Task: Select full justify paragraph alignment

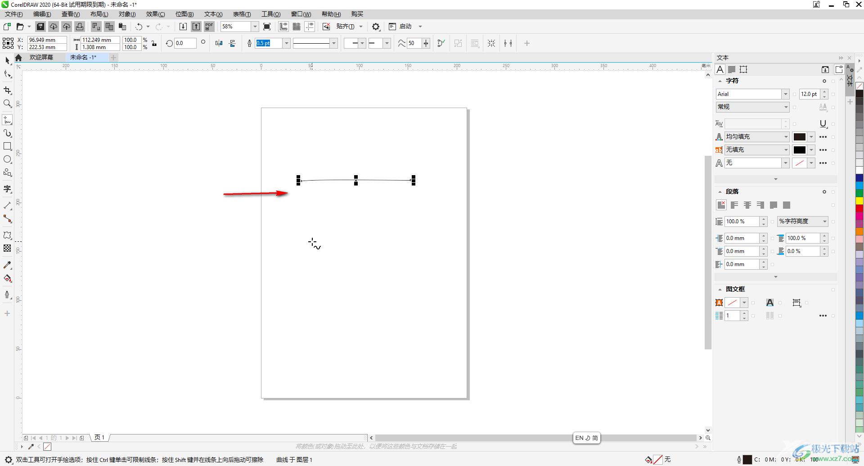Action: pyautogui.click(x=774, y=205)
